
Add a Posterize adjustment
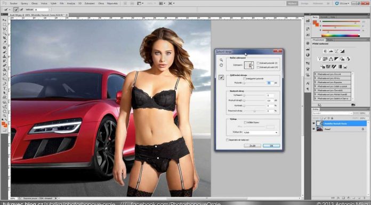(328, 67)
